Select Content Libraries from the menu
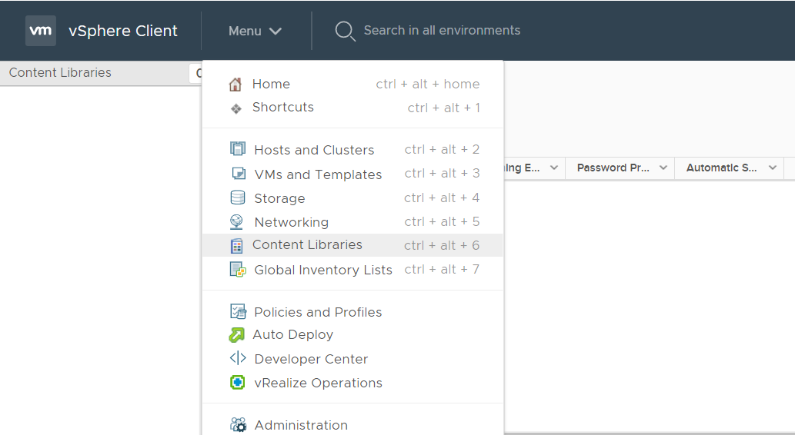The image size is (795, 435). (307, 245)
